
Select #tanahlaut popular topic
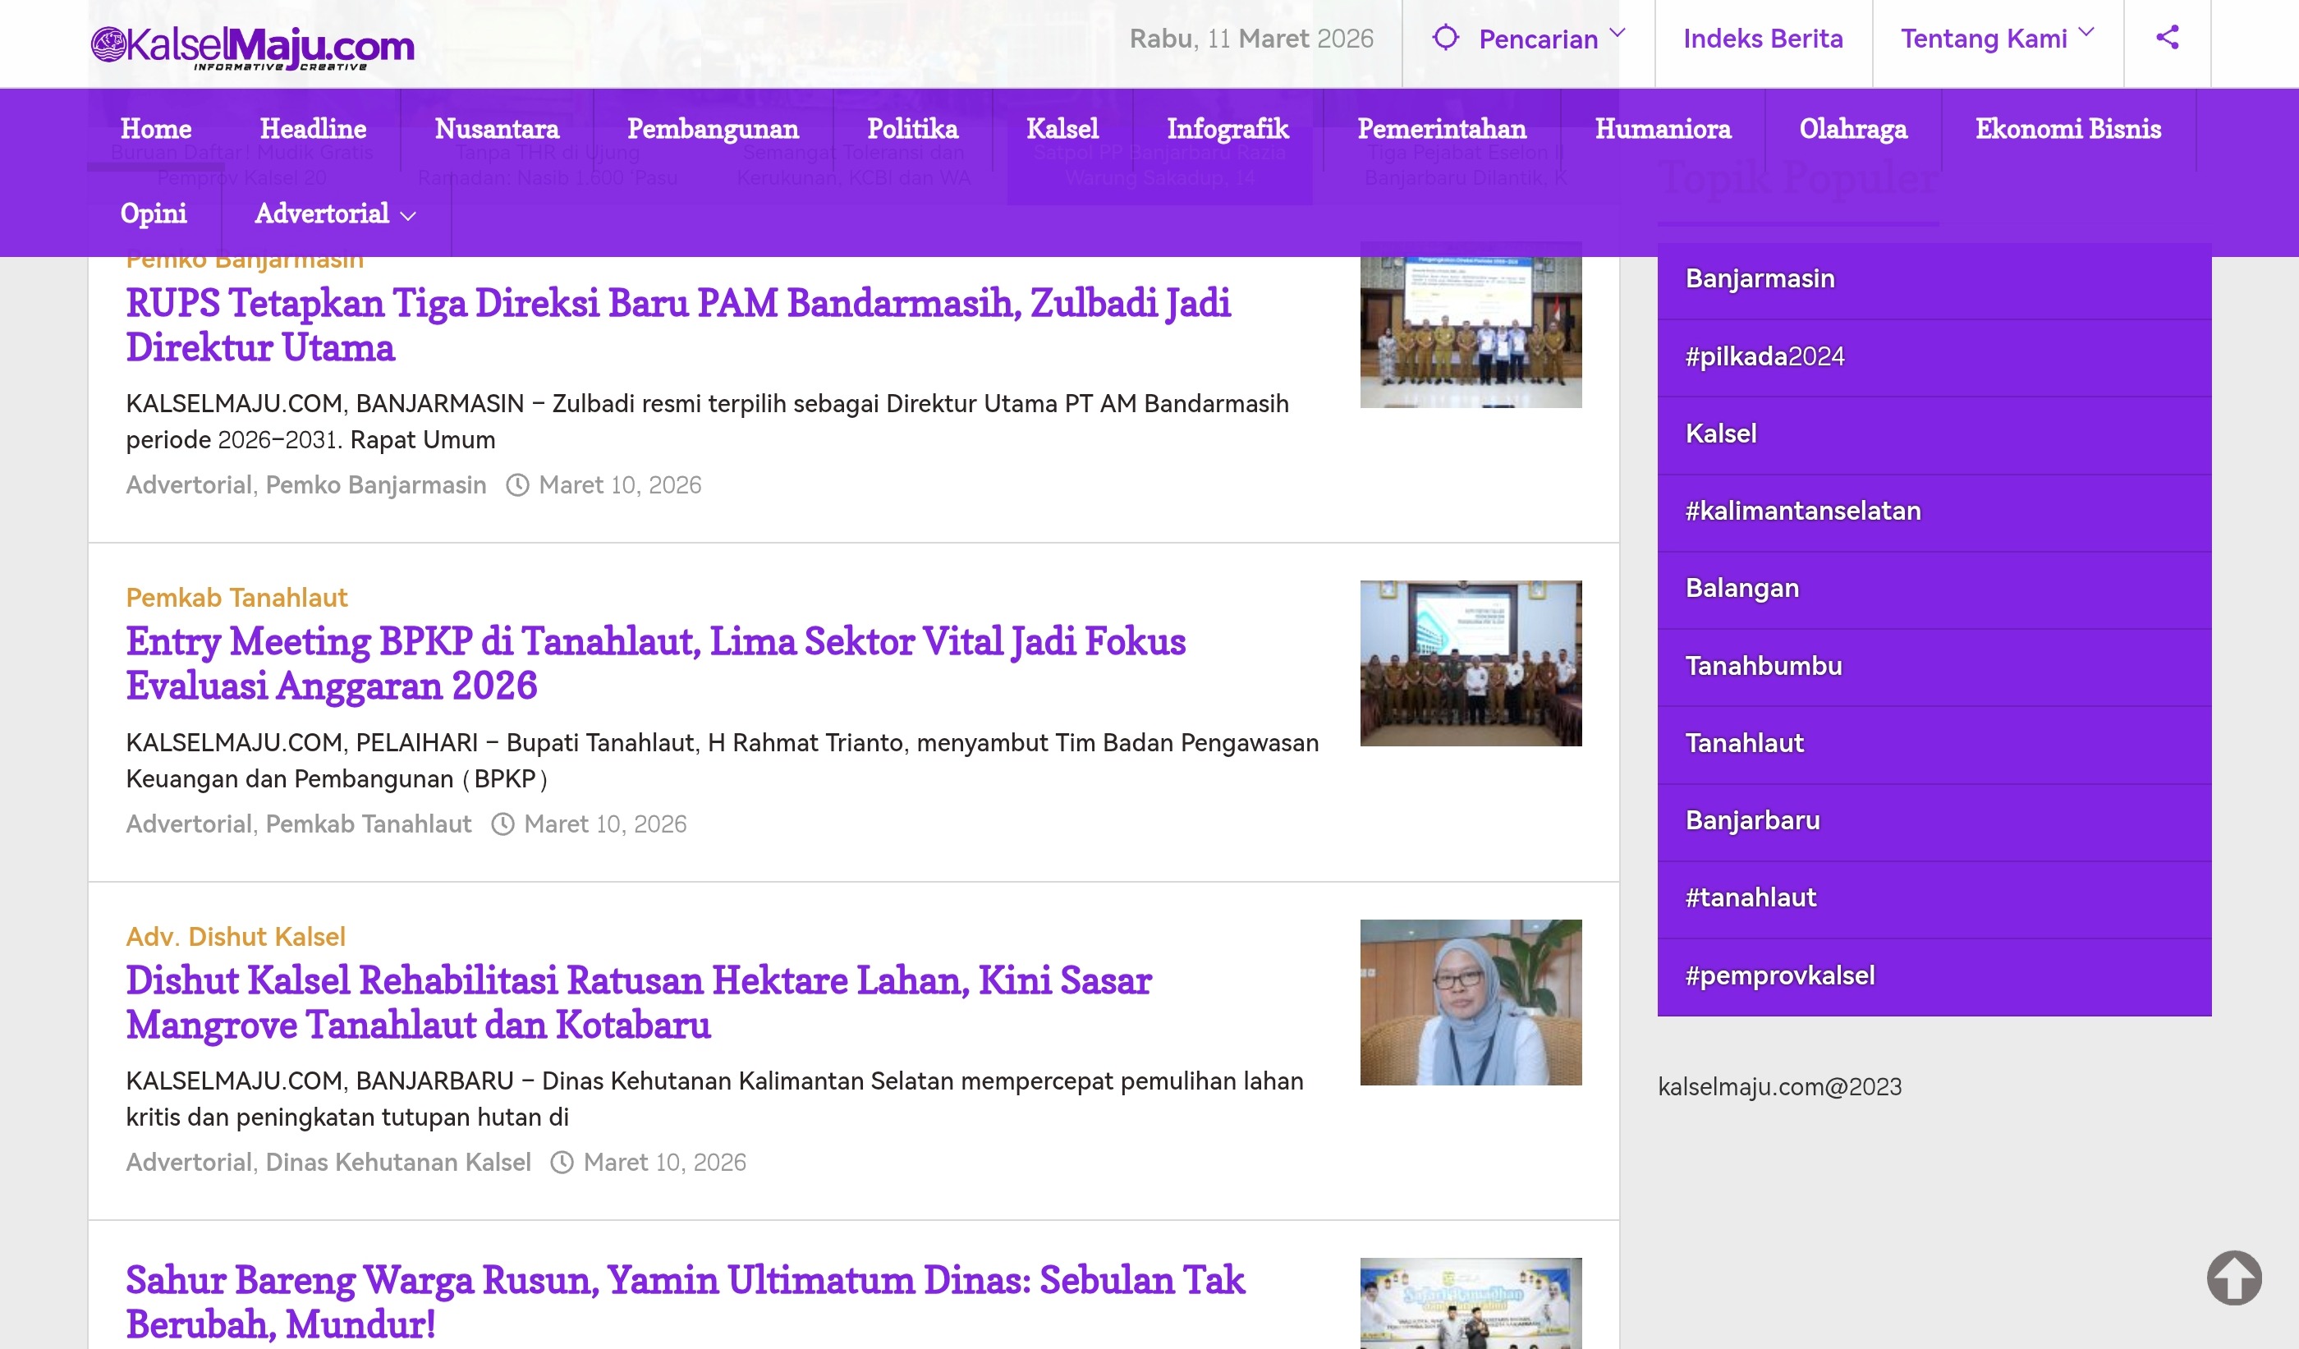coord(1934,900)
